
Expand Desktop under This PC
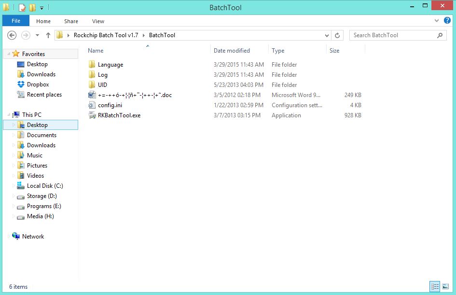[14, 125]
